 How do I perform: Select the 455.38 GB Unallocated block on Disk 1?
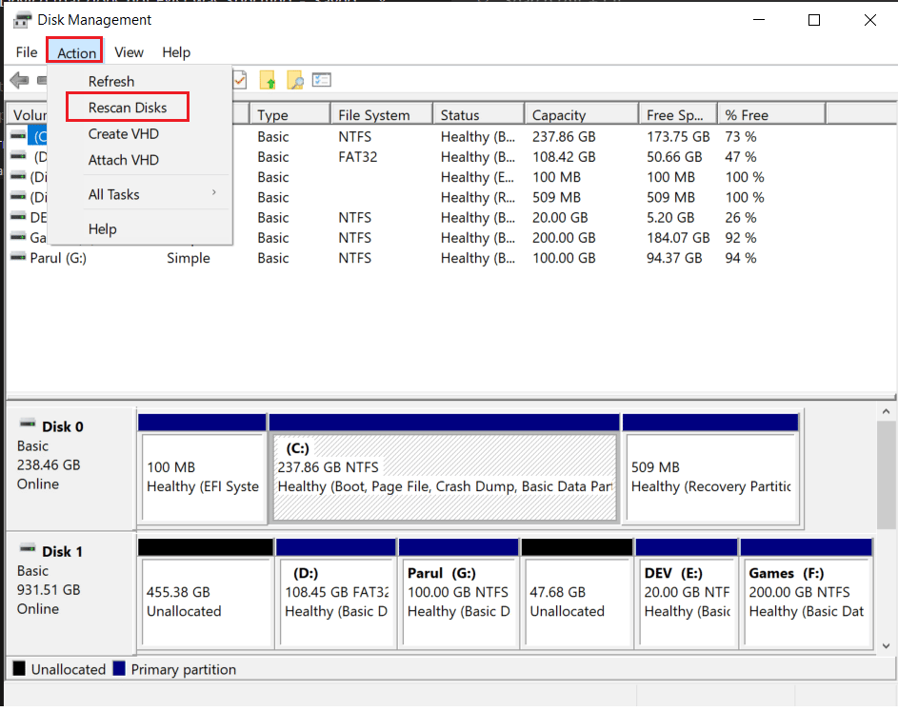(x=205, y=600)
